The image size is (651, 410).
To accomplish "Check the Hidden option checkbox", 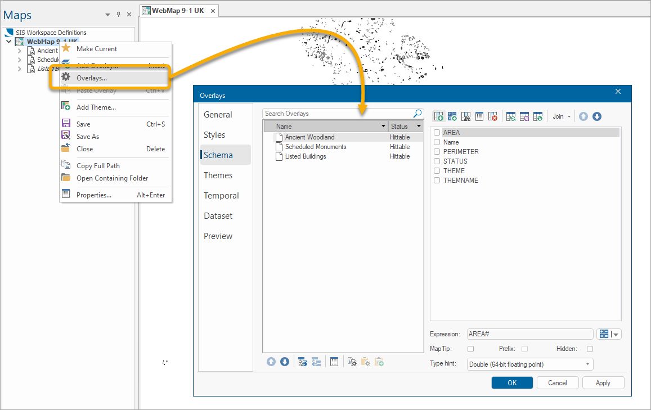I will [x=590, y=349].
